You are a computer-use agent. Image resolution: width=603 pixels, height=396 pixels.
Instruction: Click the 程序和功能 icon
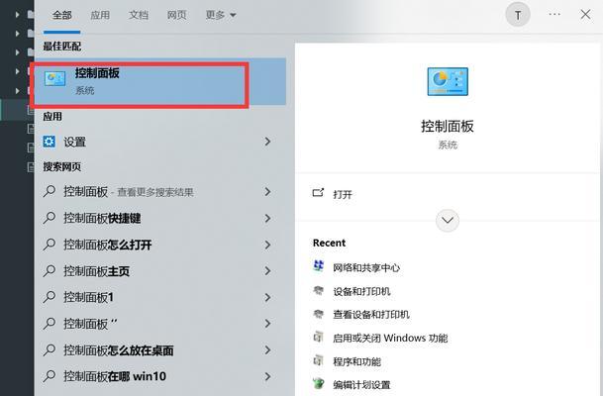[318, 360]
